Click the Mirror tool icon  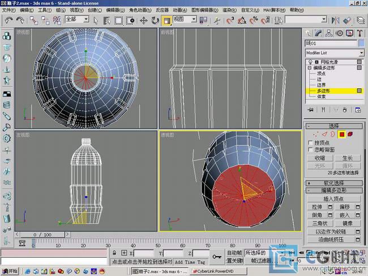pos(335,20)
